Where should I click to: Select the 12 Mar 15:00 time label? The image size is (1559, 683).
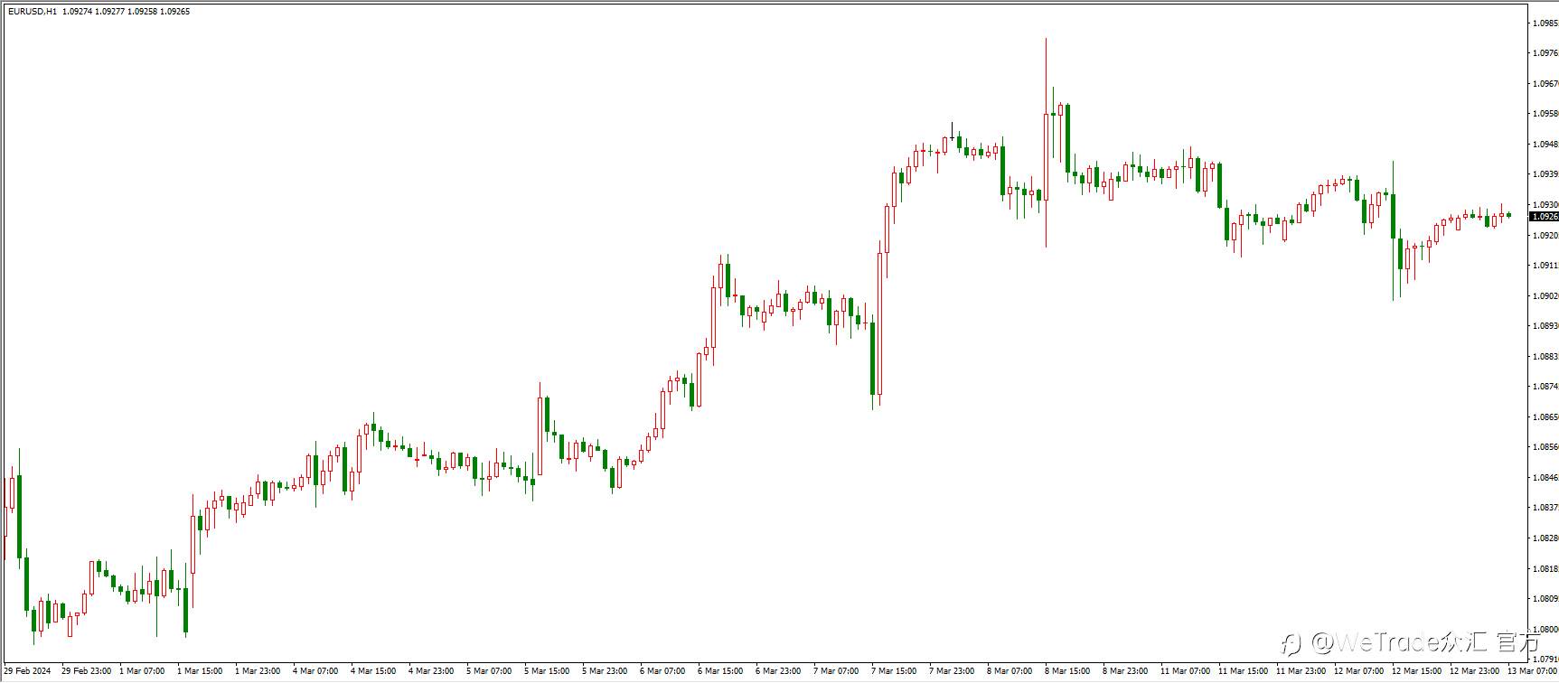pos(1416,671)
